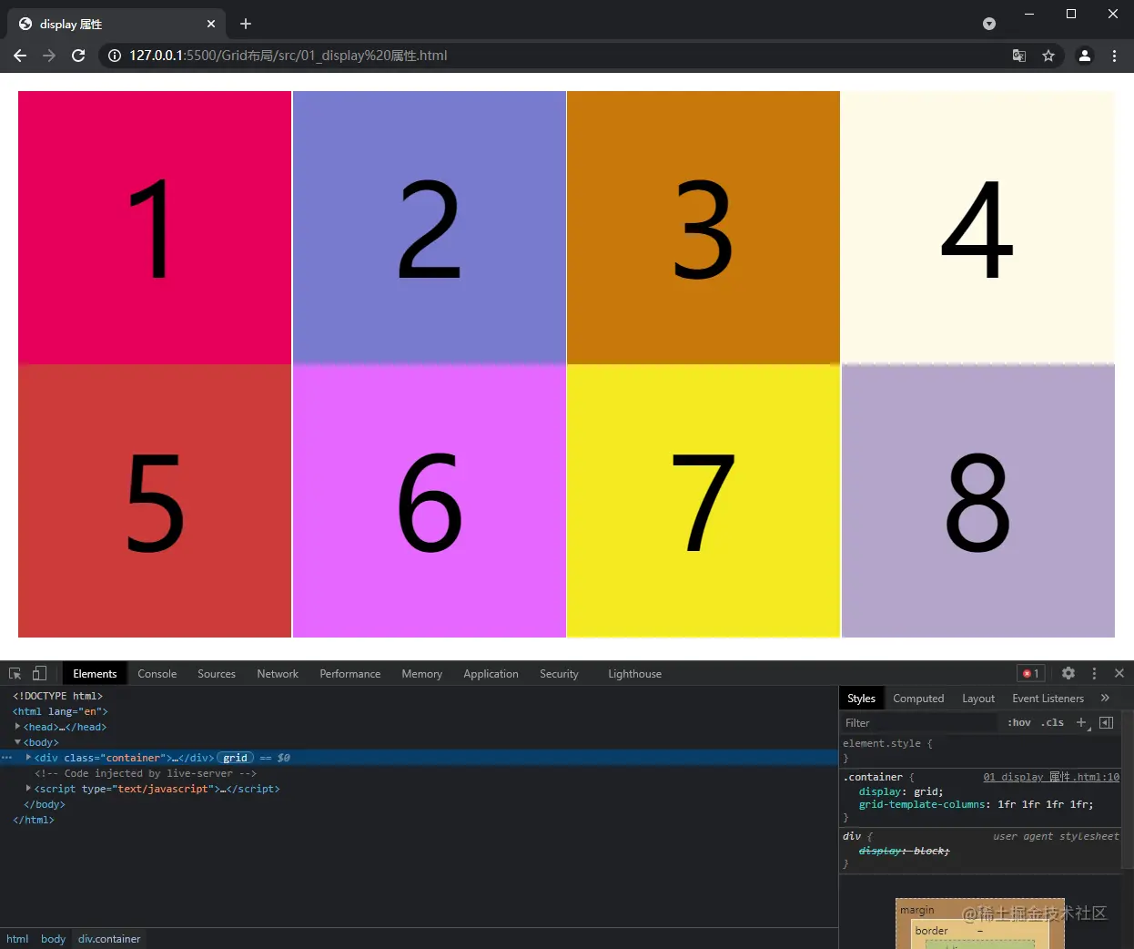Viewport: 1134px width, 949px height.
Task: Go back to the previous page
Action: click(20, 56)
